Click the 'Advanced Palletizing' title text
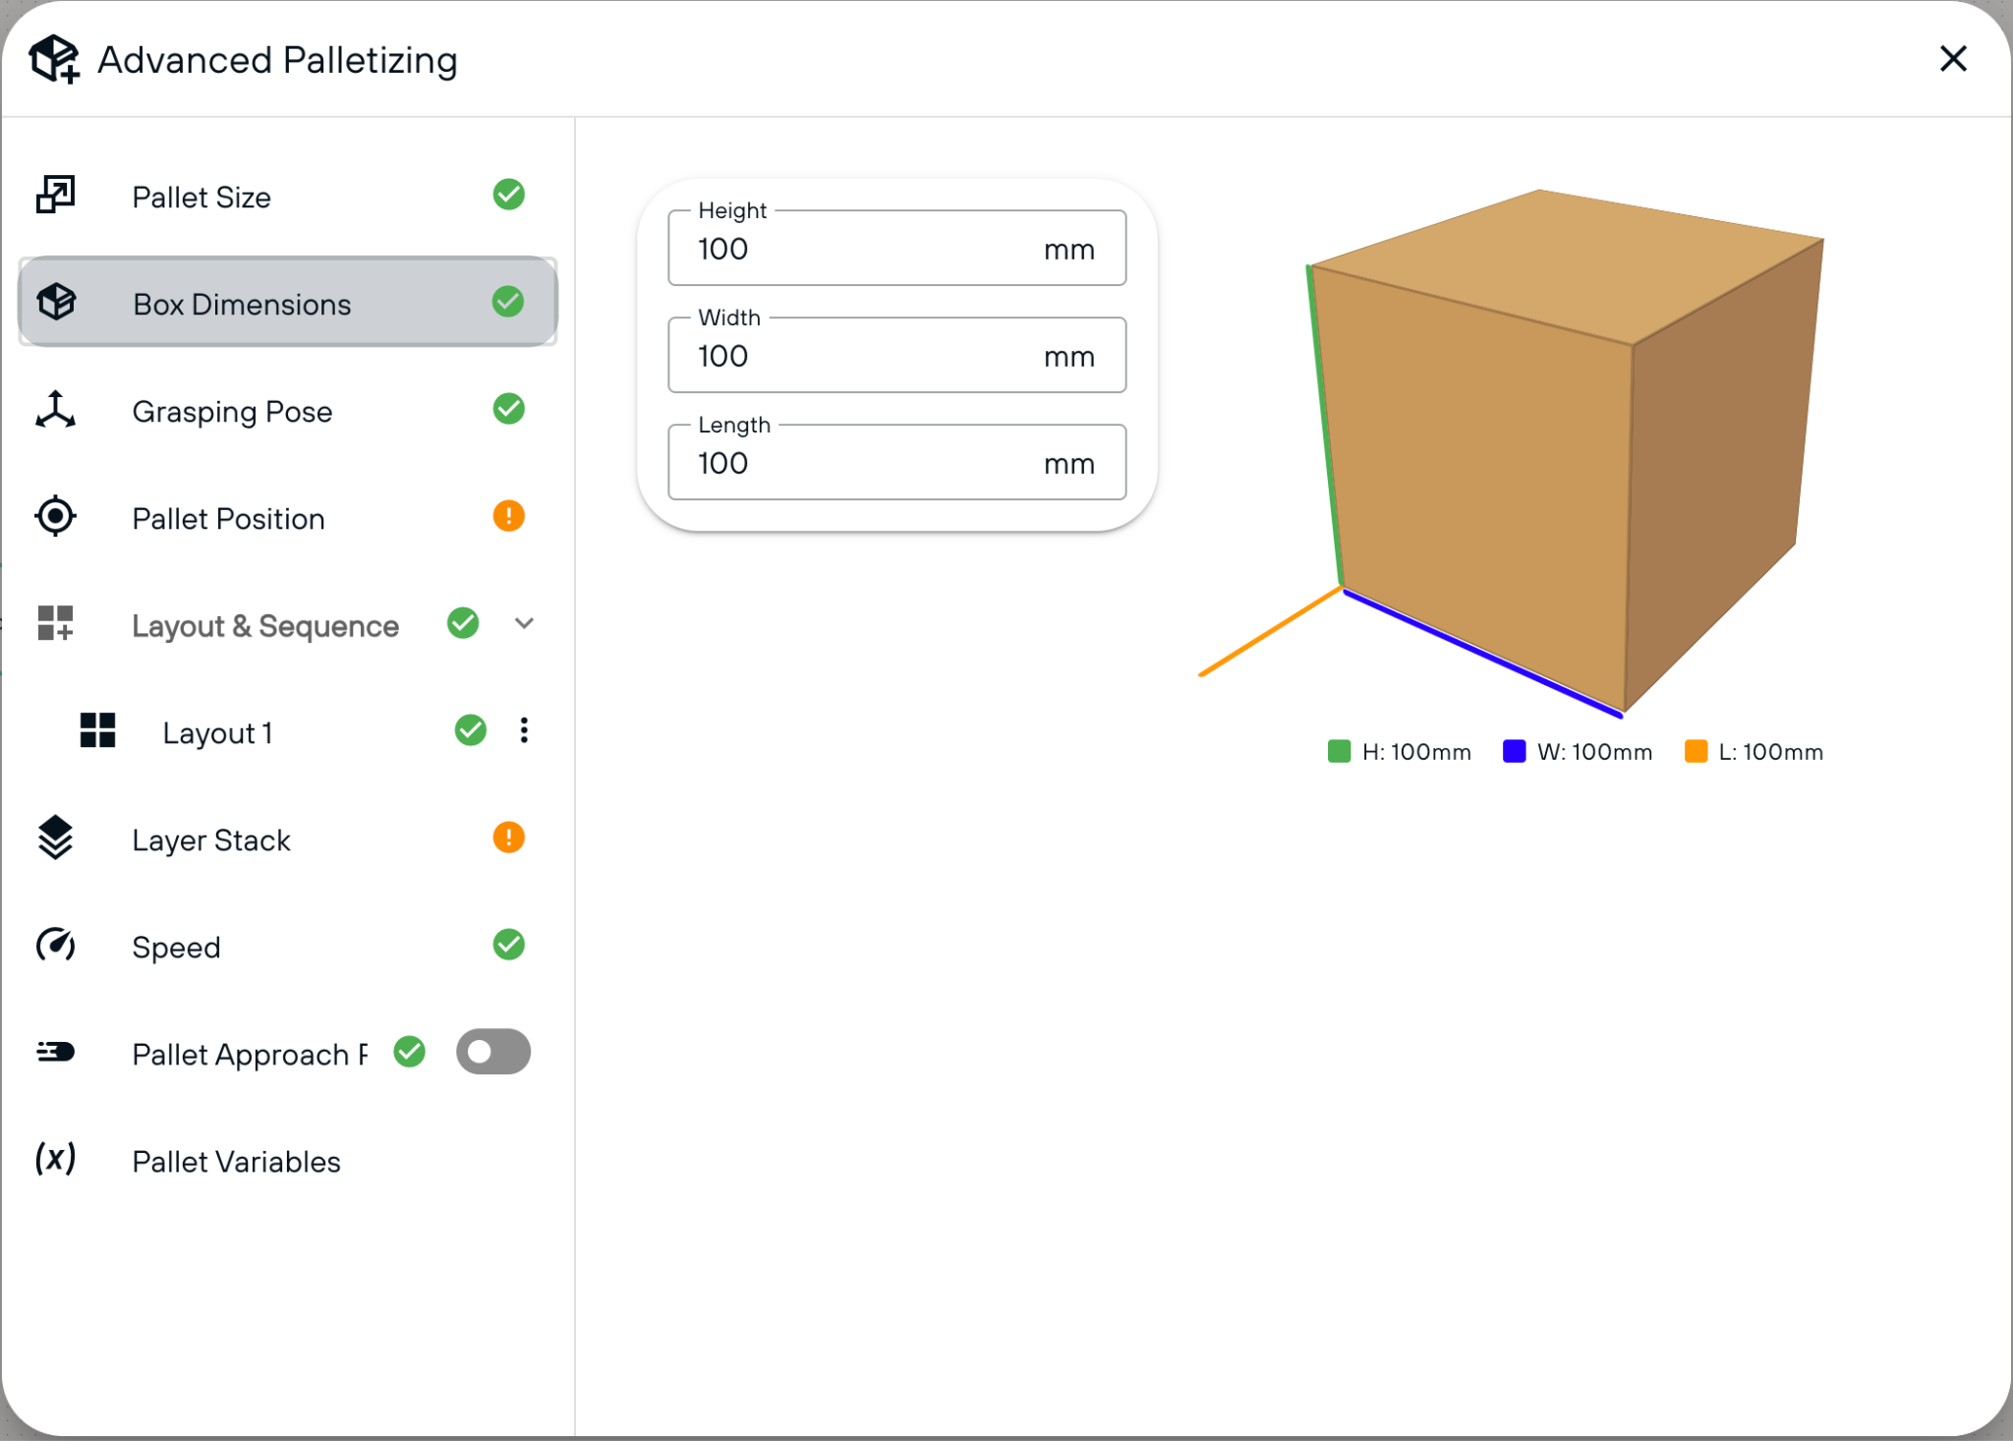 277,60
